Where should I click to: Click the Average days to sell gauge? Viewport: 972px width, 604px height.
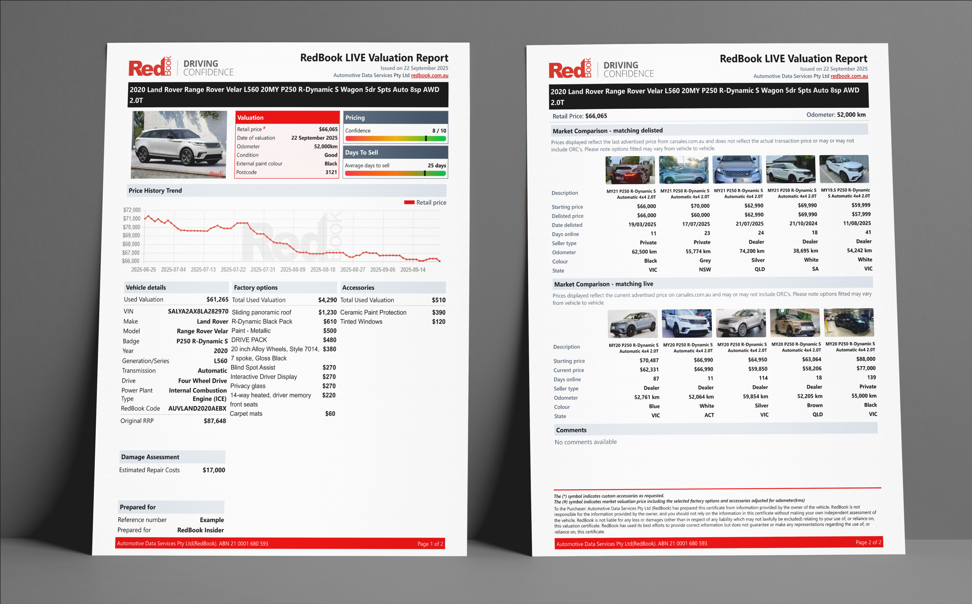(x=395, y=173)
